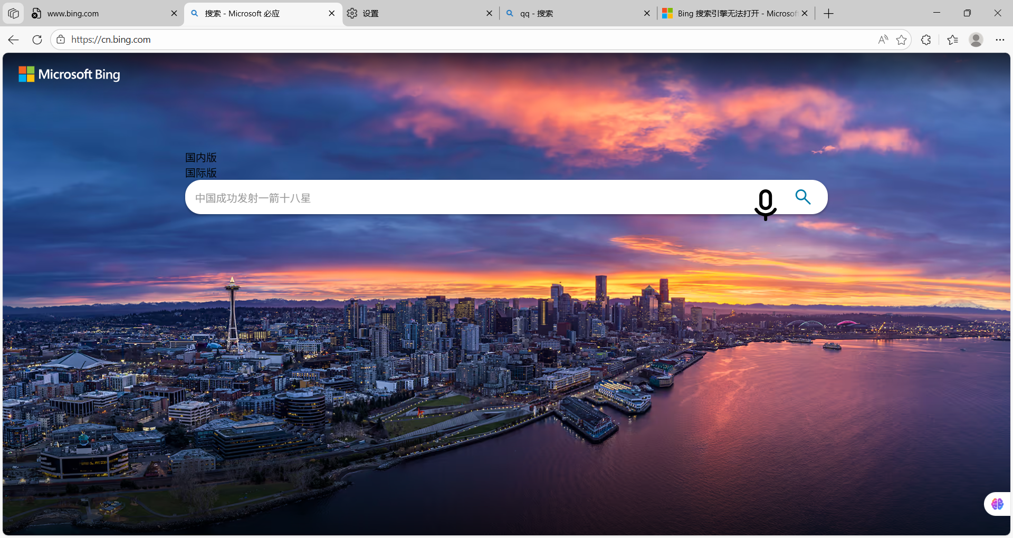Go back with the back arrow

tap(14, 40)
